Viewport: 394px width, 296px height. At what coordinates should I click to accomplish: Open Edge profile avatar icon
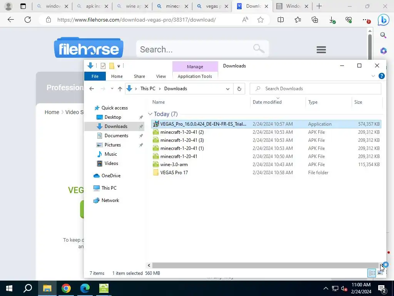[8, 6]
